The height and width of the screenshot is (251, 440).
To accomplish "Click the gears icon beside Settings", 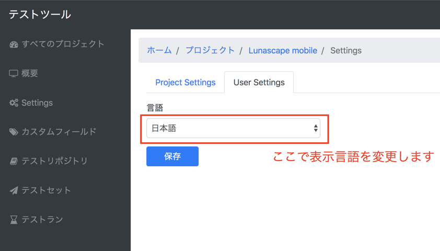I will pos(14,103).
